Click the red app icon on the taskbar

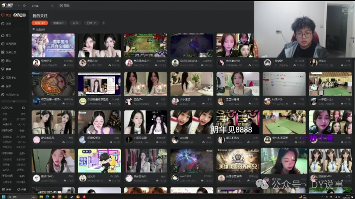coord(84,197)
